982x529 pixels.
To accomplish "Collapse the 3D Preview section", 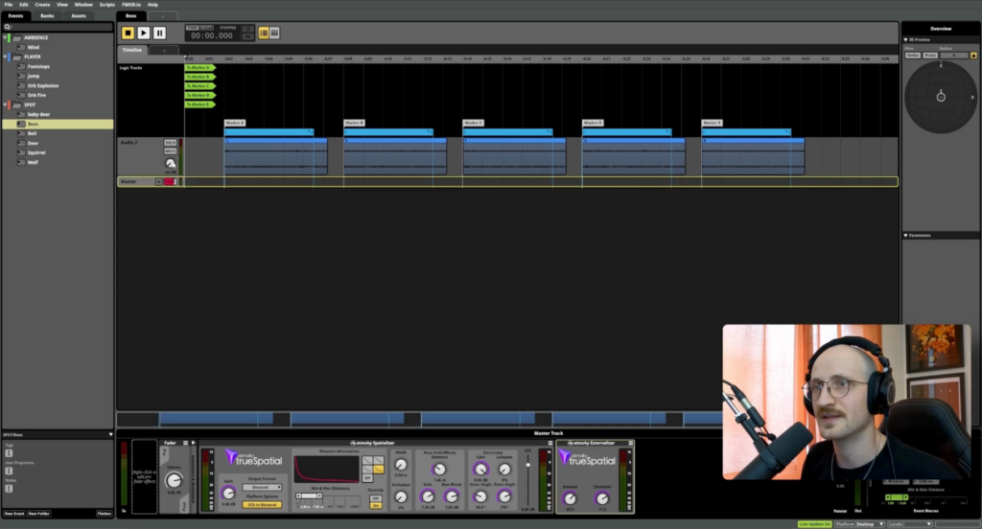I will click(x=905, y=39).
